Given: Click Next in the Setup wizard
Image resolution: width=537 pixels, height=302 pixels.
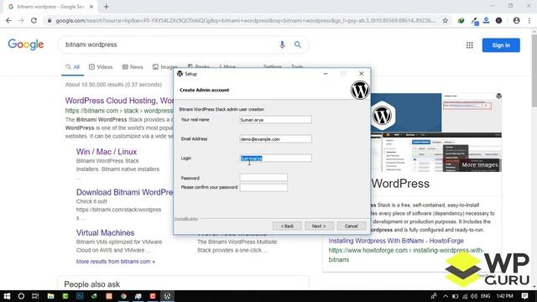Looking at the screenshot, I should [319, 226].
